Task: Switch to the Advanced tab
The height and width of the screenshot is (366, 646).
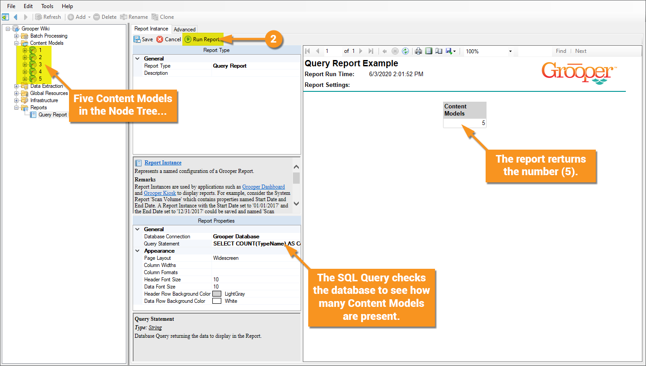Action: coord(185,29)
